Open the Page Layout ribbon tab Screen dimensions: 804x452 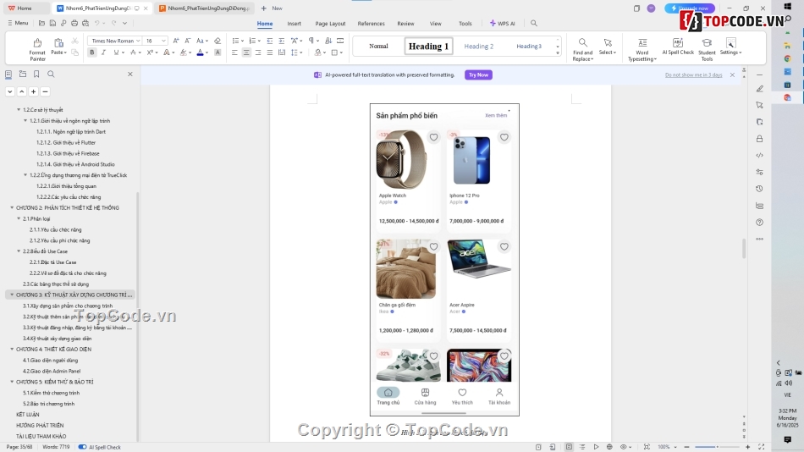point(330,24)
